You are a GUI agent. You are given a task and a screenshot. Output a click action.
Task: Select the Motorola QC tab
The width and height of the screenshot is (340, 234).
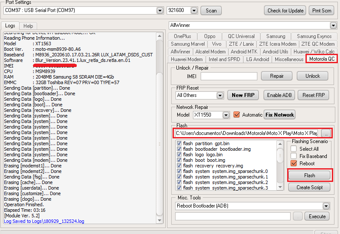click(322, 59)
